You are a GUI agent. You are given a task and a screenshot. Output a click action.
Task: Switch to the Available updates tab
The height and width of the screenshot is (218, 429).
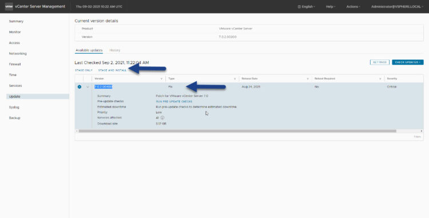[x=89, y=50]
